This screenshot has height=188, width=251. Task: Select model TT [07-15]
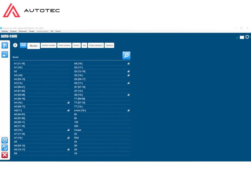[x=102, y=103]
